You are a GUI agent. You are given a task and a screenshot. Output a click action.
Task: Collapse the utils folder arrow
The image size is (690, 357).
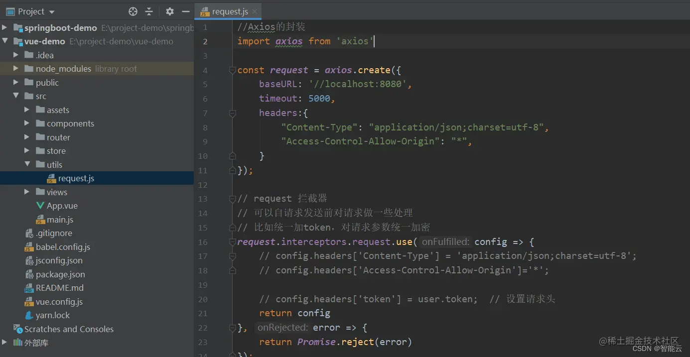pos(27,164)
